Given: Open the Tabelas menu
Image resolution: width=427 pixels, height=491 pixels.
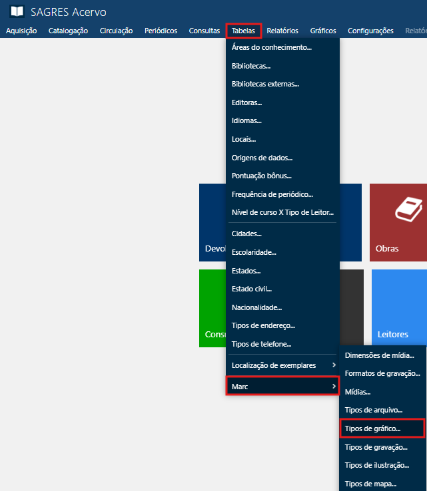Looking at the screenshot, I should [x=243, y=31].
